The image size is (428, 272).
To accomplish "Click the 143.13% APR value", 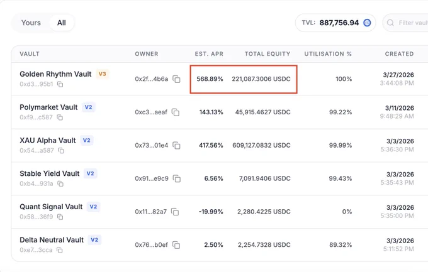I will pyautogui.click(x=211, y=112).
